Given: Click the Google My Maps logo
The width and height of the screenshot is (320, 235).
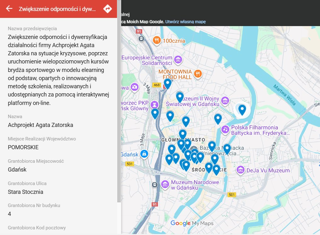Looking at the screenshot, I should 192,223.
